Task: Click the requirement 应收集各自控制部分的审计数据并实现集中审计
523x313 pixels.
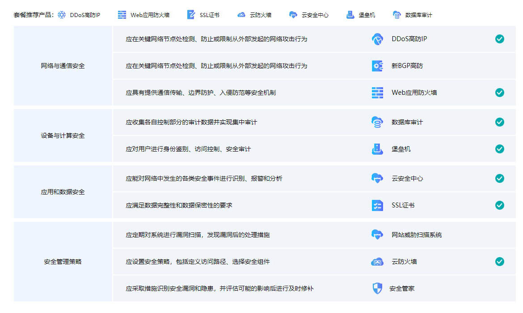Action: (x=191, y=122)
